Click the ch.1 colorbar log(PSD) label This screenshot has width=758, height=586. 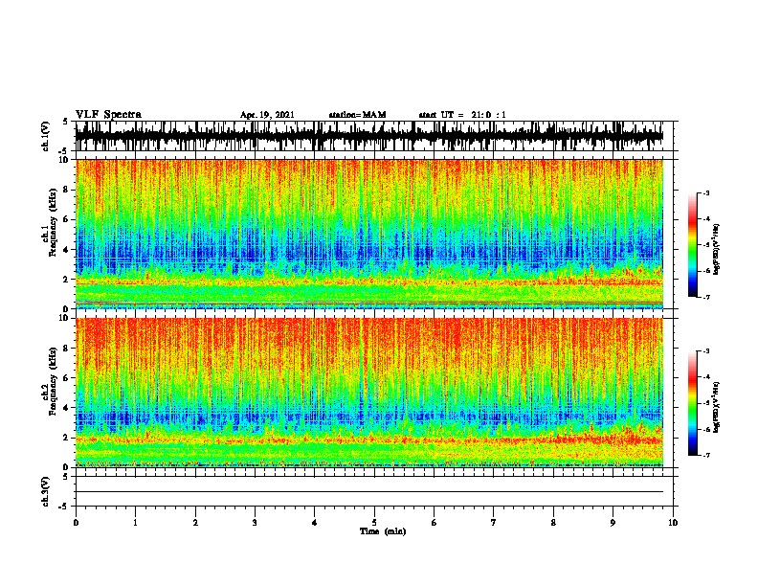[x=717, y=249]
